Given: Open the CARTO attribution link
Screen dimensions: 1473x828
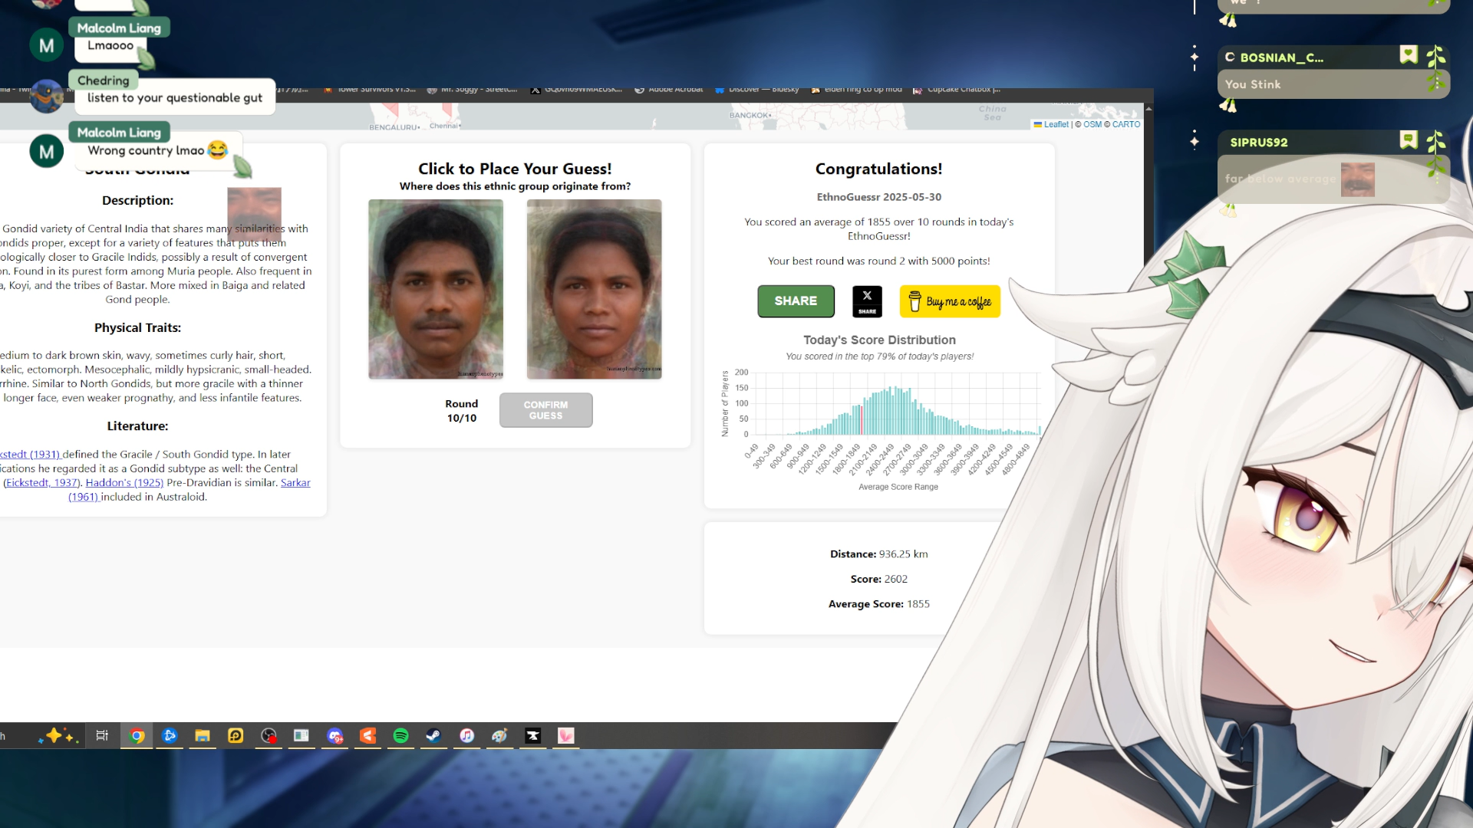Looking at the screenshot, I should point(1125,124).
